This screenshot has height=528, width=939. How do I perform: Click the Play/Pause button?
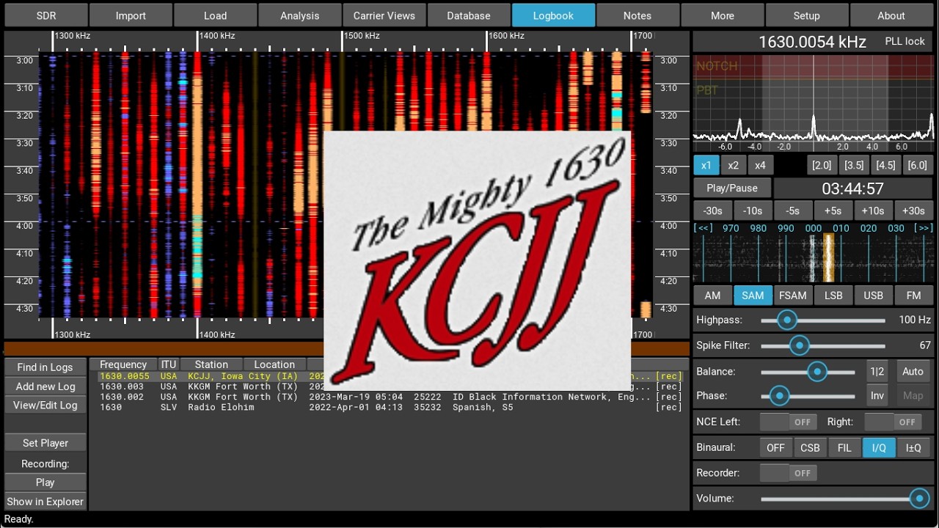click(732, 188)
